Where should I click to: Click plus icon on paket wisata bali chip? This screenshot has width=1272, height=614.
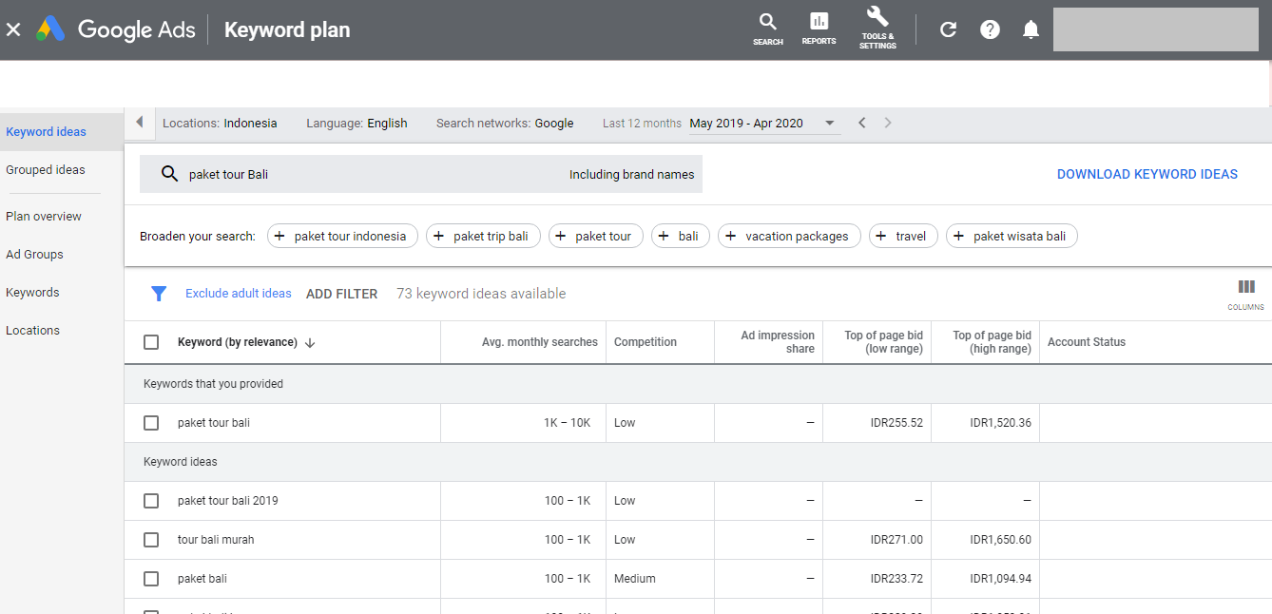[x=958, y=237]
